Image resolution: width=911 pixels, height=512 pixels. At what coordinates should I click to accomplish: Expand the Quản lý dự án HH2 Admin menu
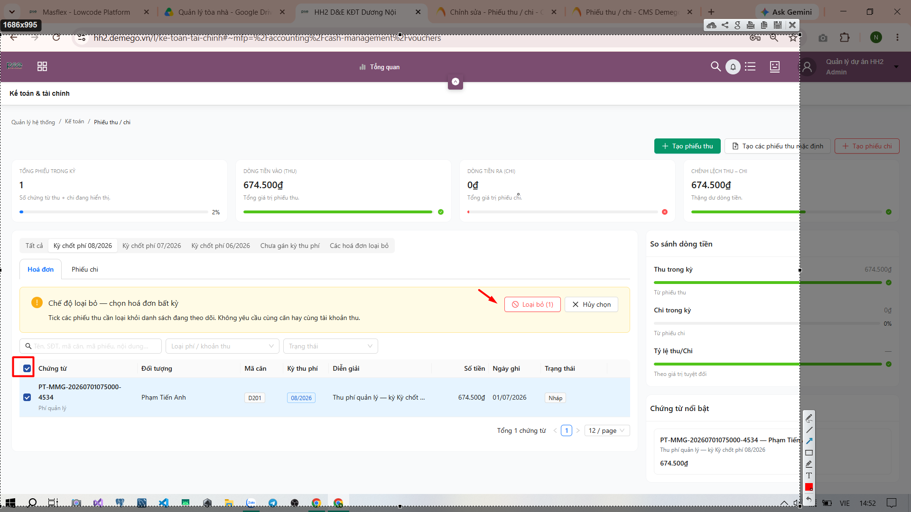point(855,67)
